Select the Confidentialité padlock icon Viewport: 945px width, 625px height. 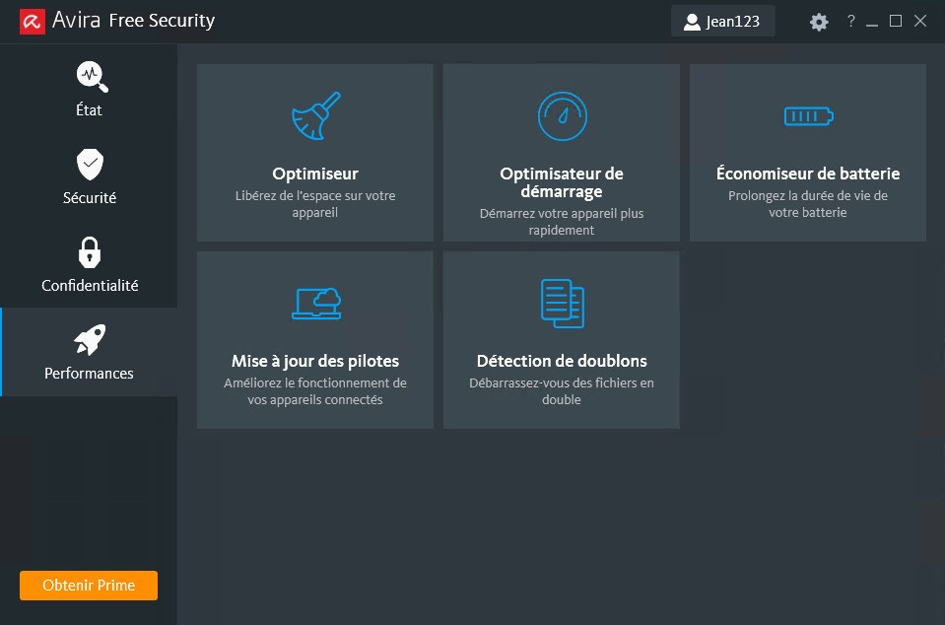pos(90,252)
